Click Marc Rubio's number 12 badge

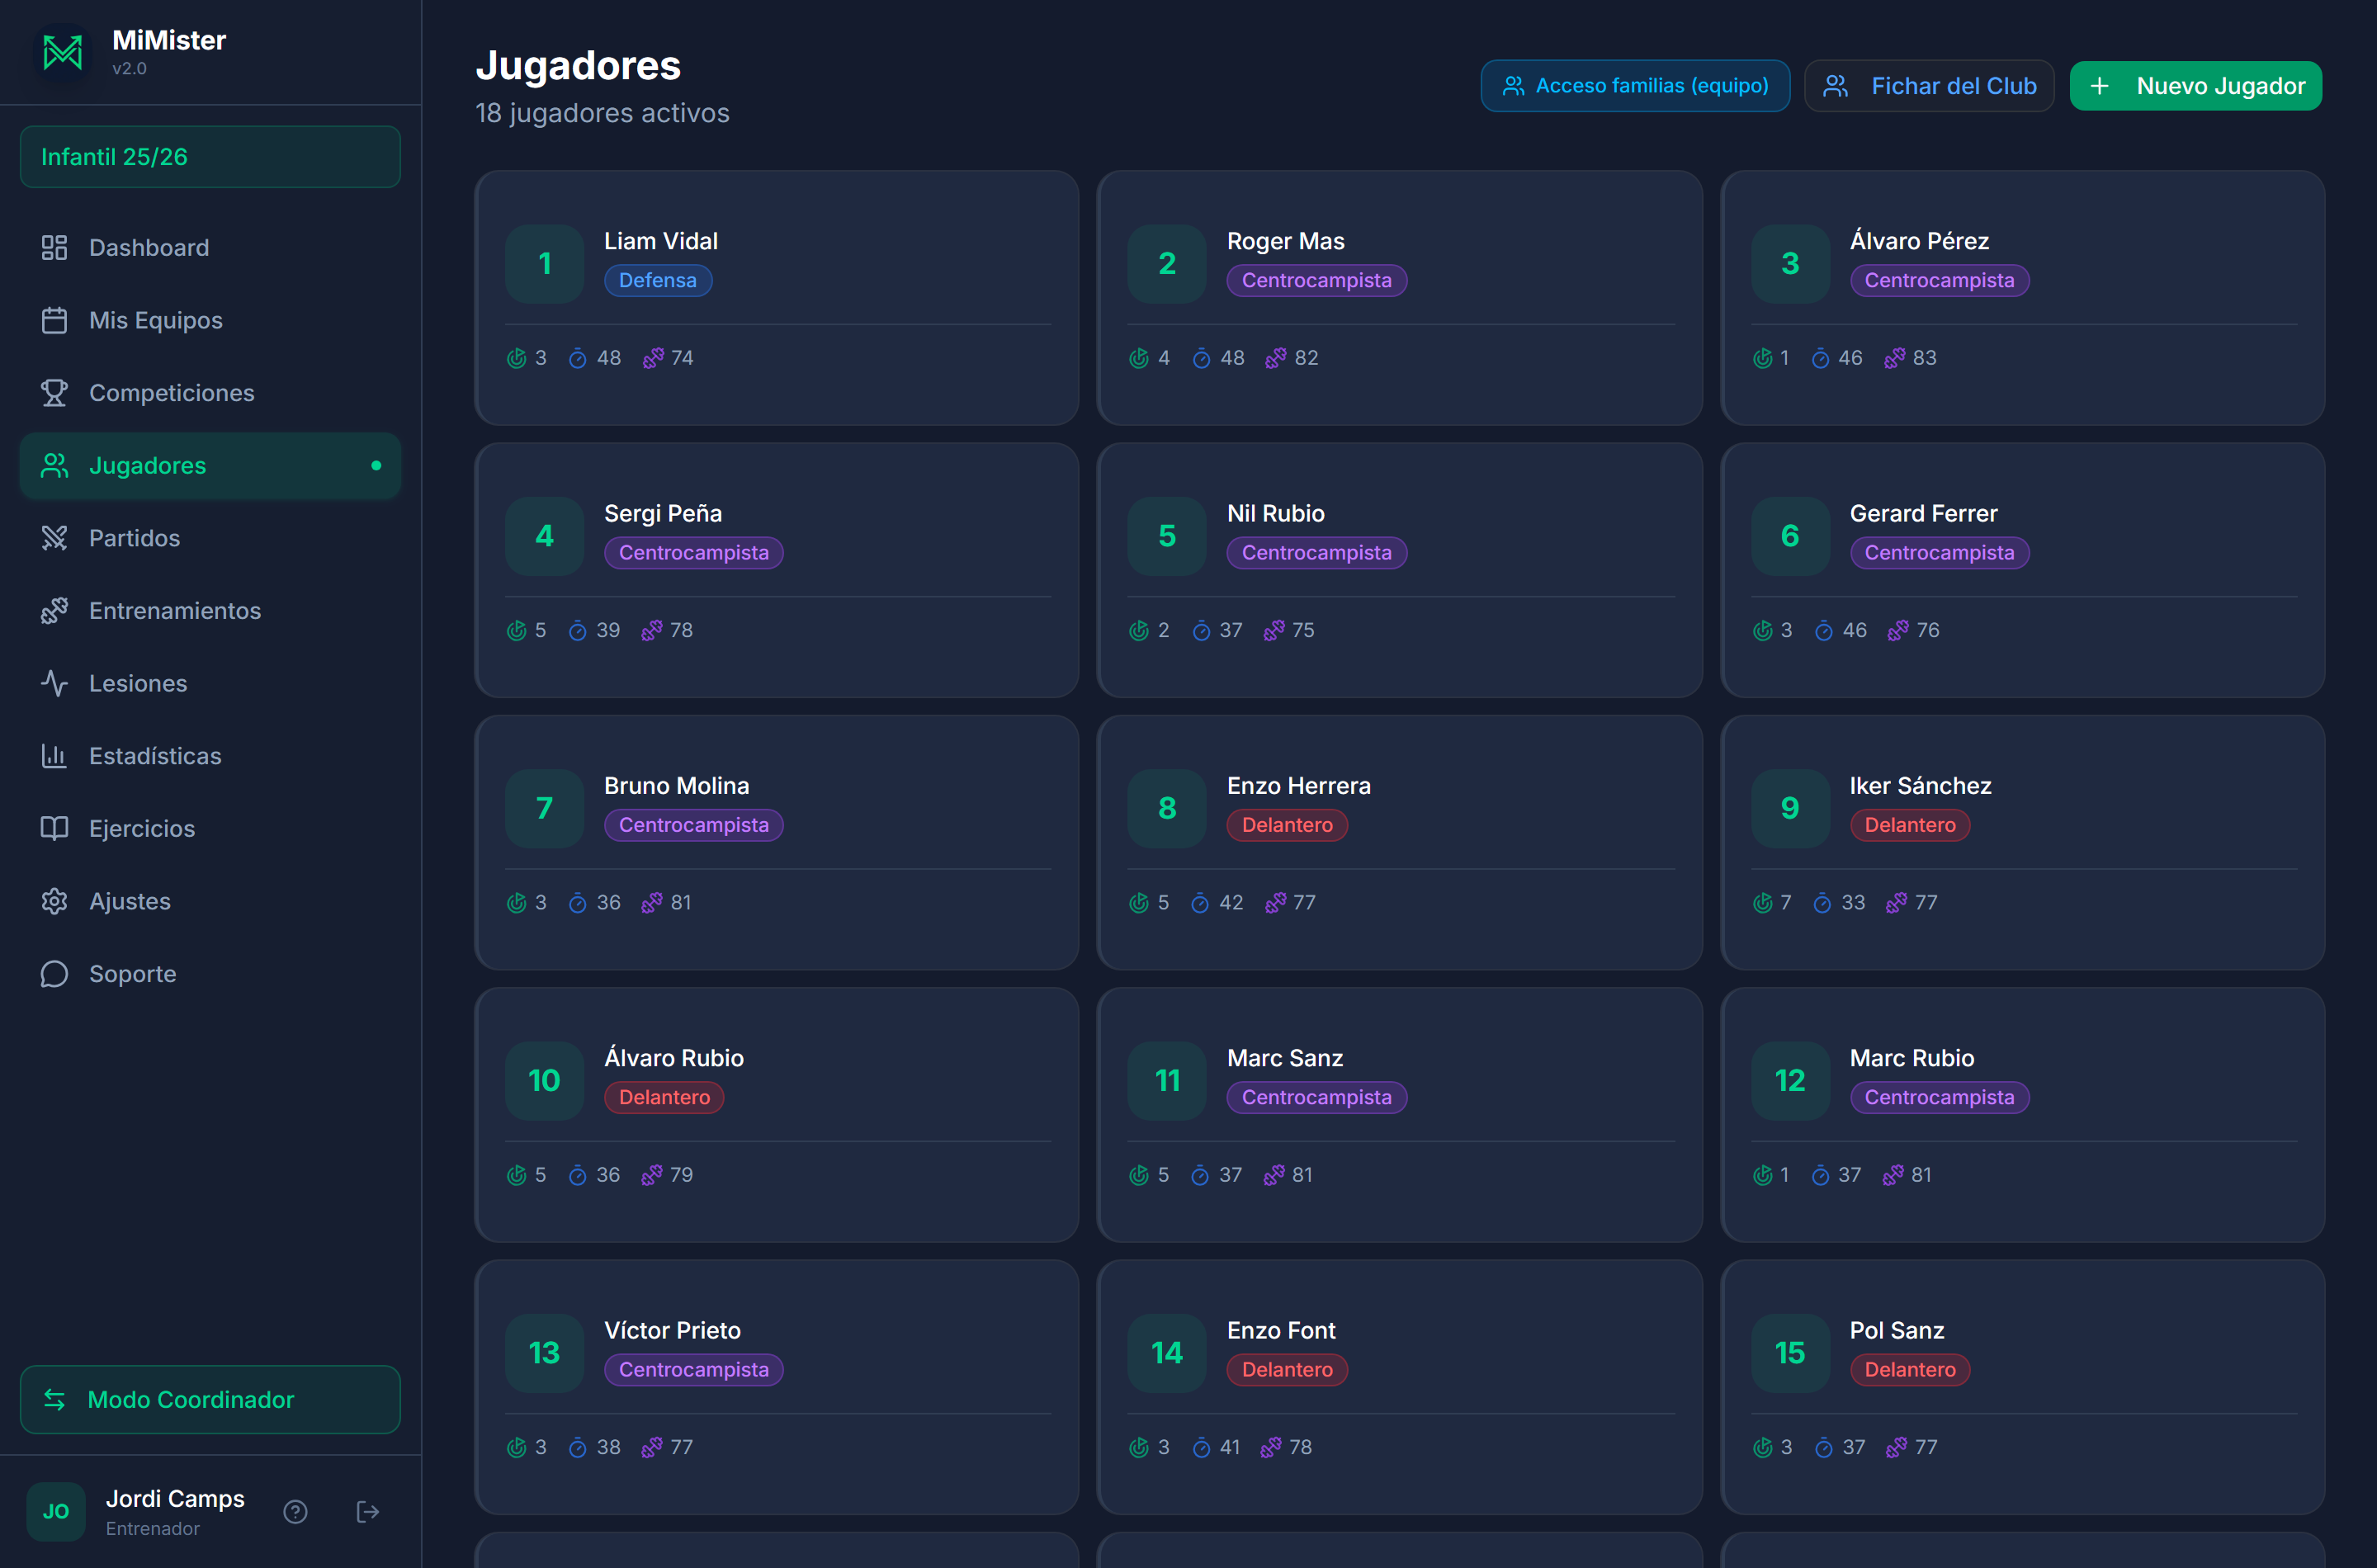tap(1790, 1081)
